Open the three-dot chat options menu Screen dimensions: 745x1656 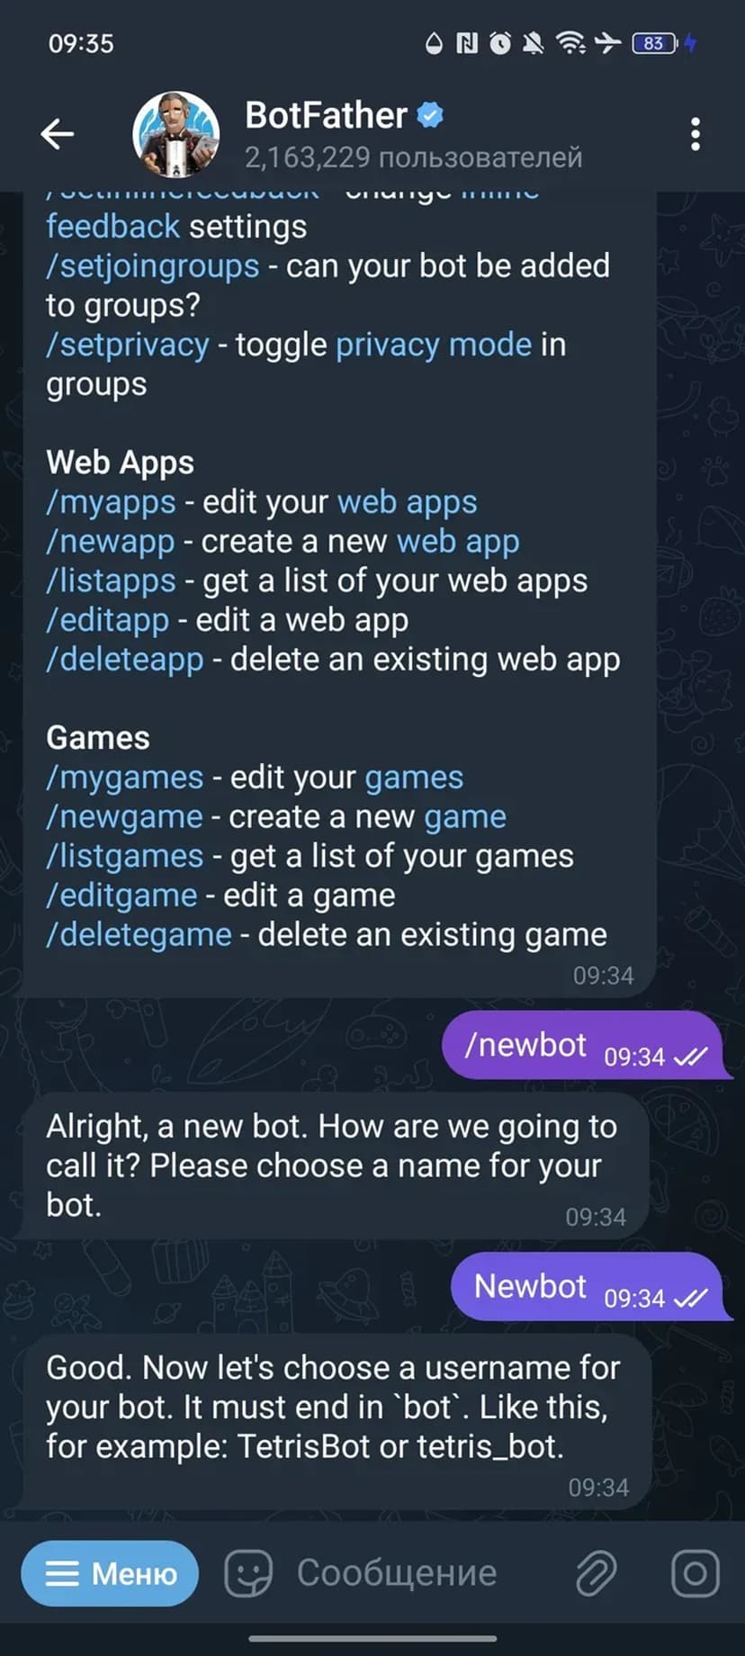point(695,134)
